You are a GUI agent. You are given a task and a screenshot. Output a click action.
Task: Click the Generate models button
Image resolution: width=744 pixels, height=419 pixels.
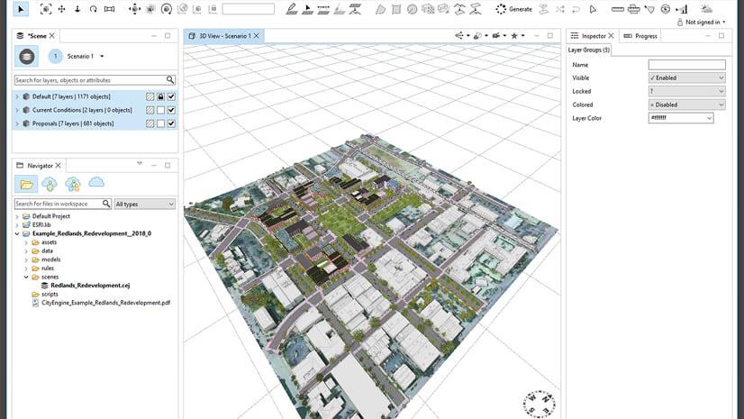[x=514, y=9]
